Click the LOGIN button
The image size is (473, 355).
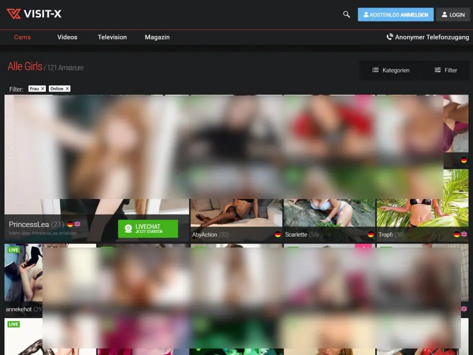(x=453, y=14)
